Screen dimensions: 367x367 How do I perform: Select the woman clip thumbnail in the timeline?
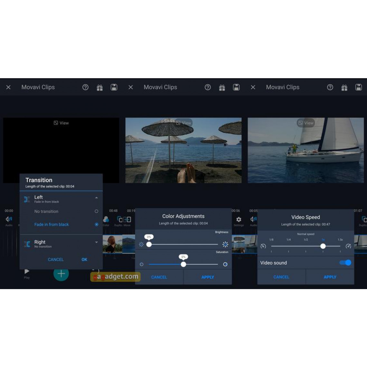pos(112,244)
